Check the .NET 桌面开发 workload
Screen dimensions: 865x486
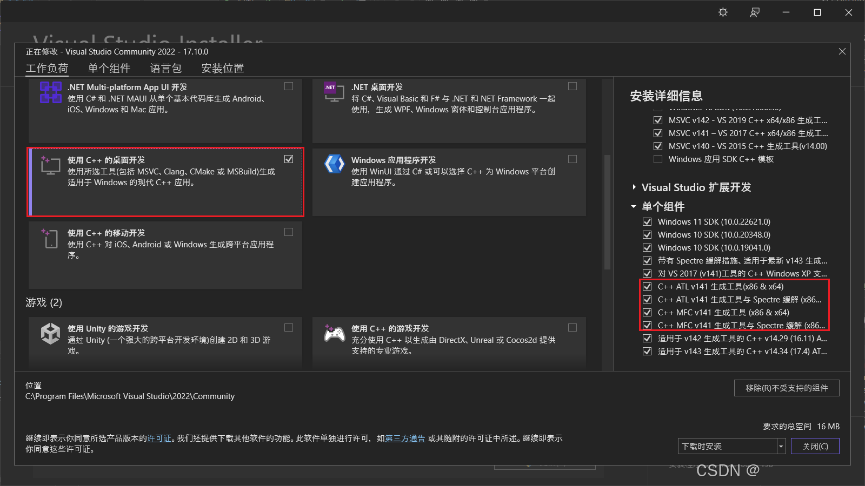click(x=573, y=86)
